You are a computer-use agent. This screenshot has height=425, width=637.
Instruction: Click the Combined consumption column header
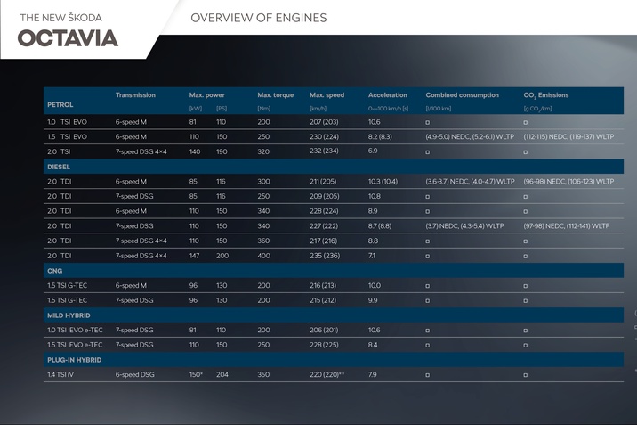tap(463, 94)
